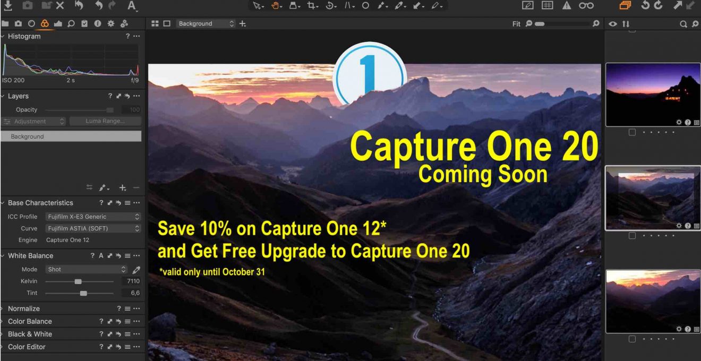This screenshot has width=701, height=361.
Task: Expand the Color Editor panel
Action: [3, 347]
